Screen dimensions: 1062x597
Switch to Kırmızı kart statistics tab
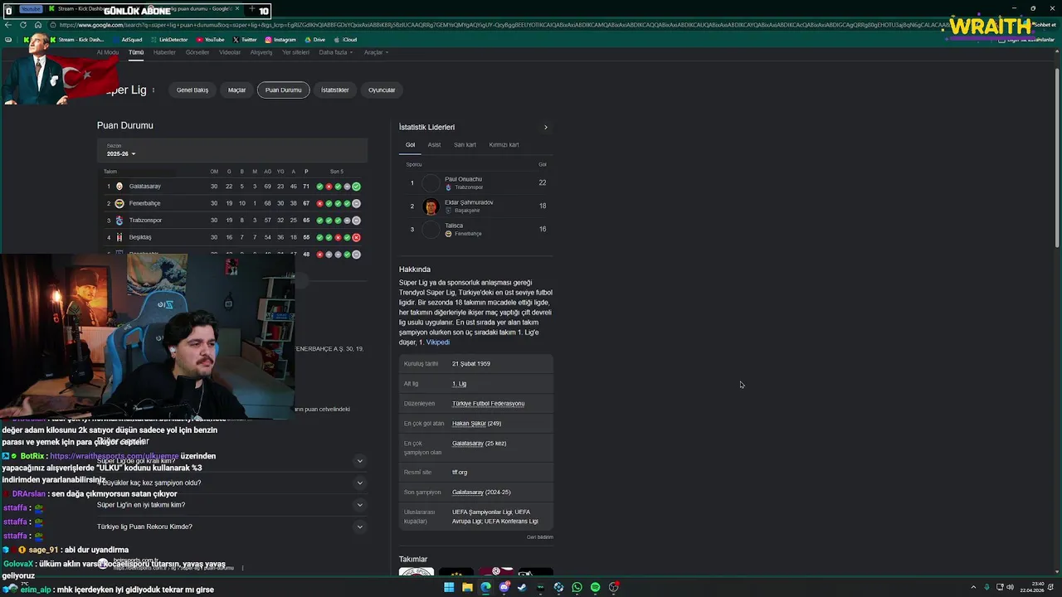pos(504,145)
